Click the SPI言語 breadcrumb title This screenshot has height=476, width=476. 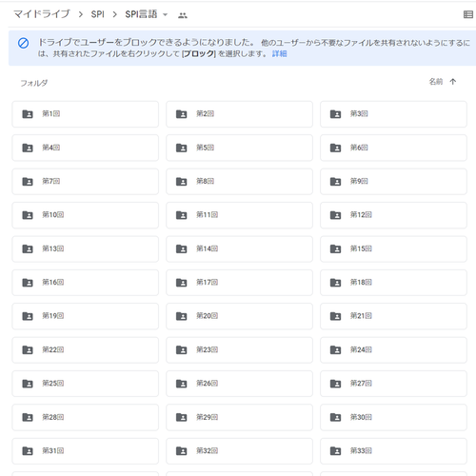click(141, 14)
